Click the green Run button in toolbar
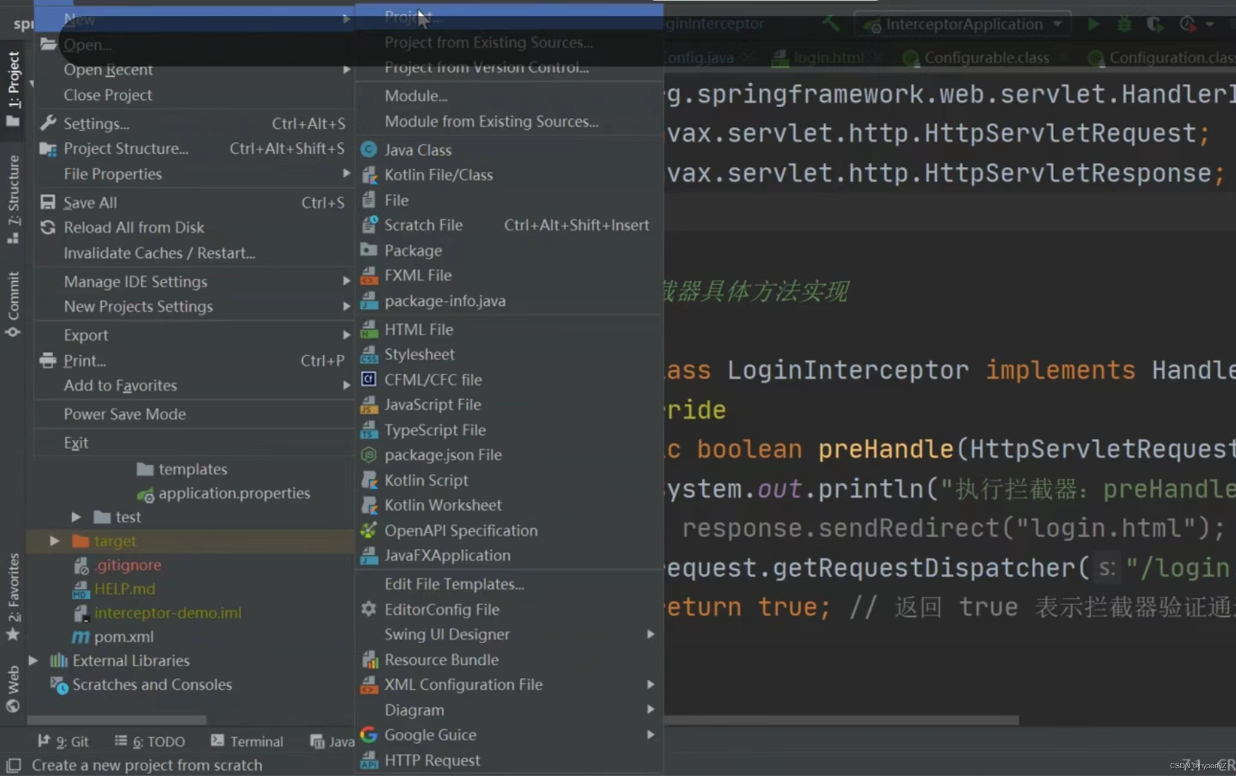 (x=1094, y=24)
